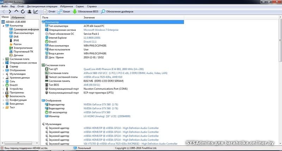This screenshot has height=151, width=282.
Task: Open the Файл menu
Action: 5,6
